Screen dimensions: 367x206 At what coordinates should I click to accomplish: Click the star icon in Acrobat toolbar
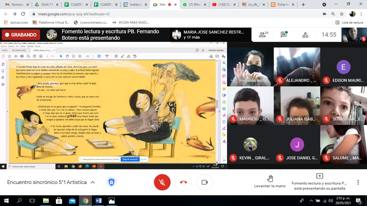pos(9,56)
